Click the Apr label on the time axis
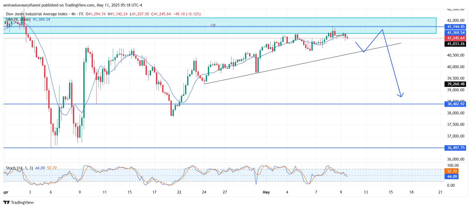 click(x=5, y=192)
